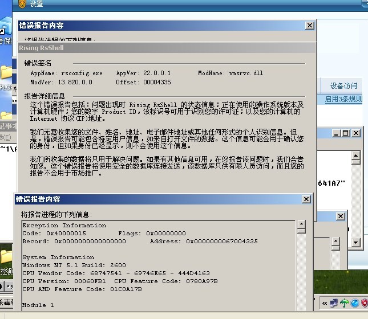The image size is (368, 319).
Task: Click the 'Address: 0x0000000067004335' value
Action: pos(204,242)
